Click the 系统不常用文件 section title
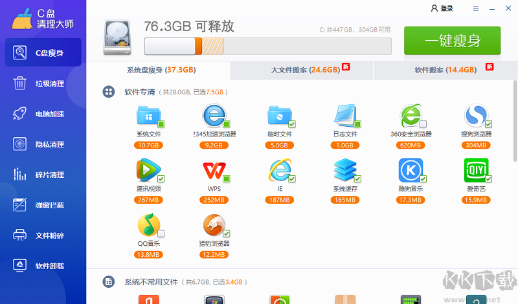518x304 pixels. tap(151, 282)
